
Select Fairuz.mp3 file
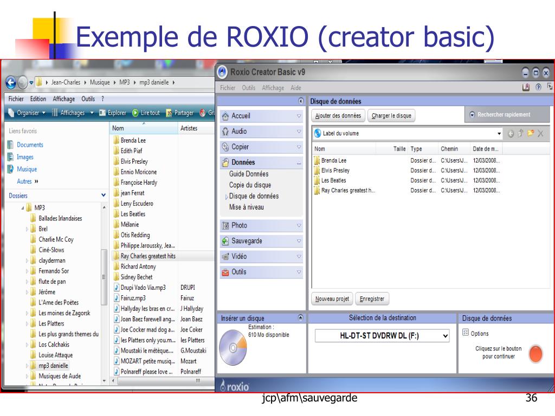[133, 298]
